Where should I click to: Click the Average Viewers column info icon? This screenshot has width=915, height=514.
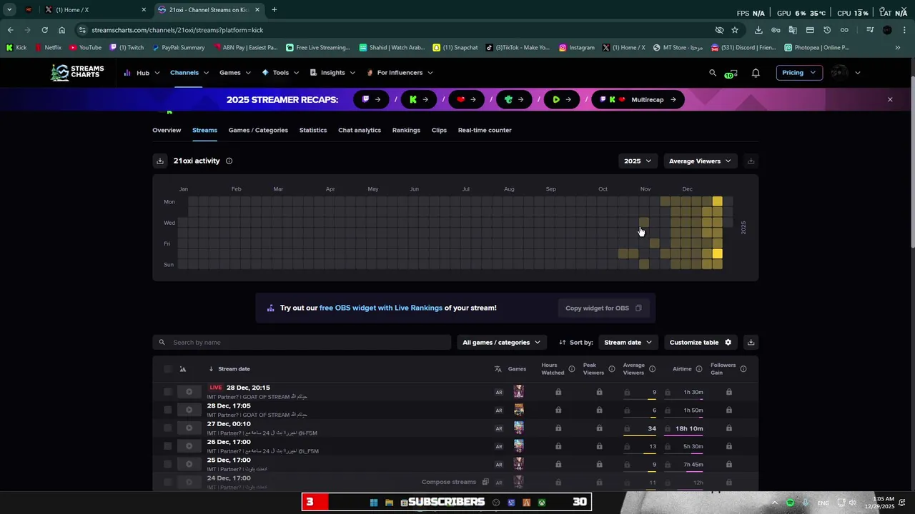[652, 369]
